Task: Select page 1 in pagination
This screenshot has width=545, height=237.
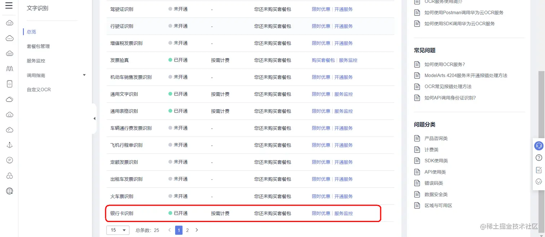Action: (179, 230)
